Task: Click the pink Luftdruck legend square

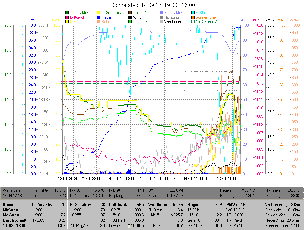Action: pos(67,17)
